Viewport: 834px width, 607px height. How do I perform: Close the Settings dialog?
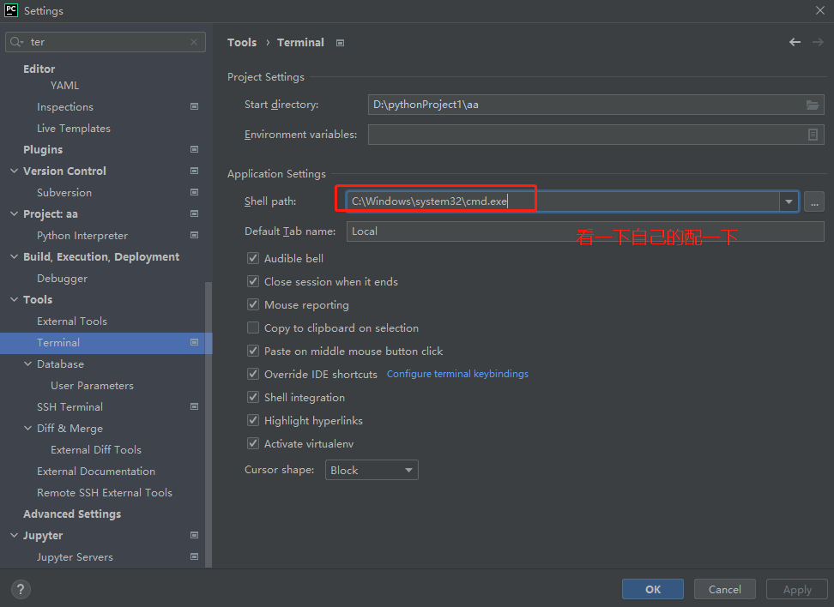(x=820, y=10)
